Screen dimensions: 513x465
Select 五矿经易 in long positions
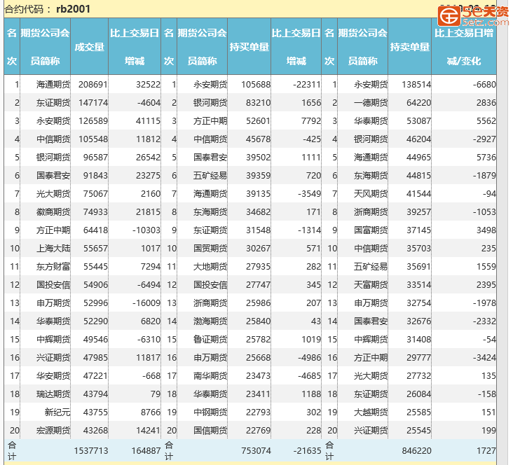(210, 176)
